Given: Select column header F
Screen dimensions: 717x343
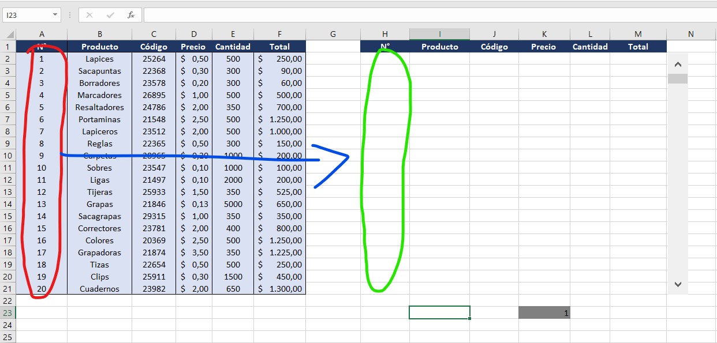Looking at the screenshot, I should tap(280, 34).
